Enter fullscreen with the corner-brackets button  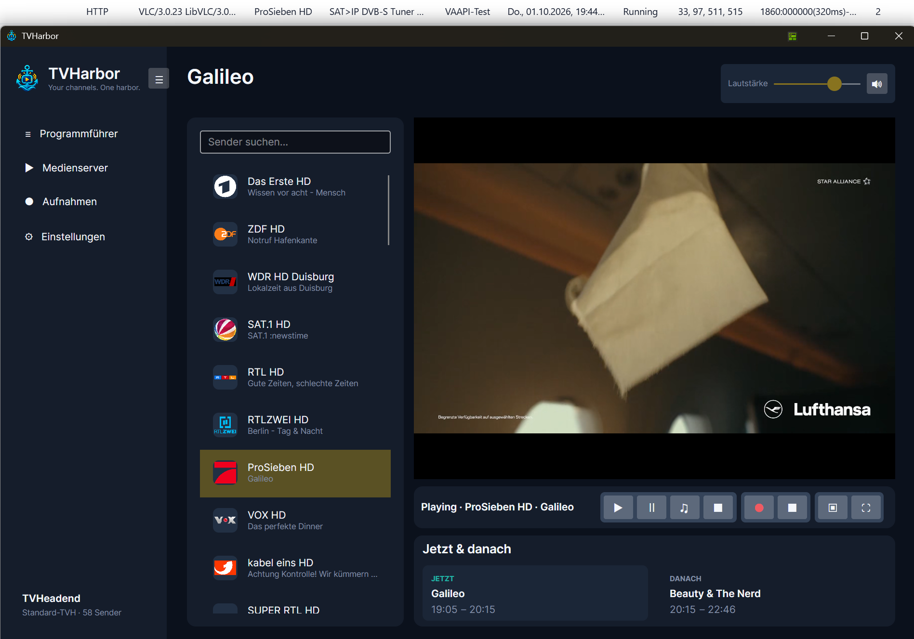point(866,508)
